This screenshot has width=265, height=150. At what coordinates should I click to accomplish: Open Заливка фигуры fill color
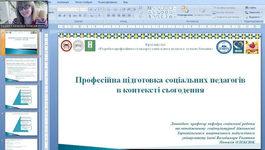click(x=225, y=8)
